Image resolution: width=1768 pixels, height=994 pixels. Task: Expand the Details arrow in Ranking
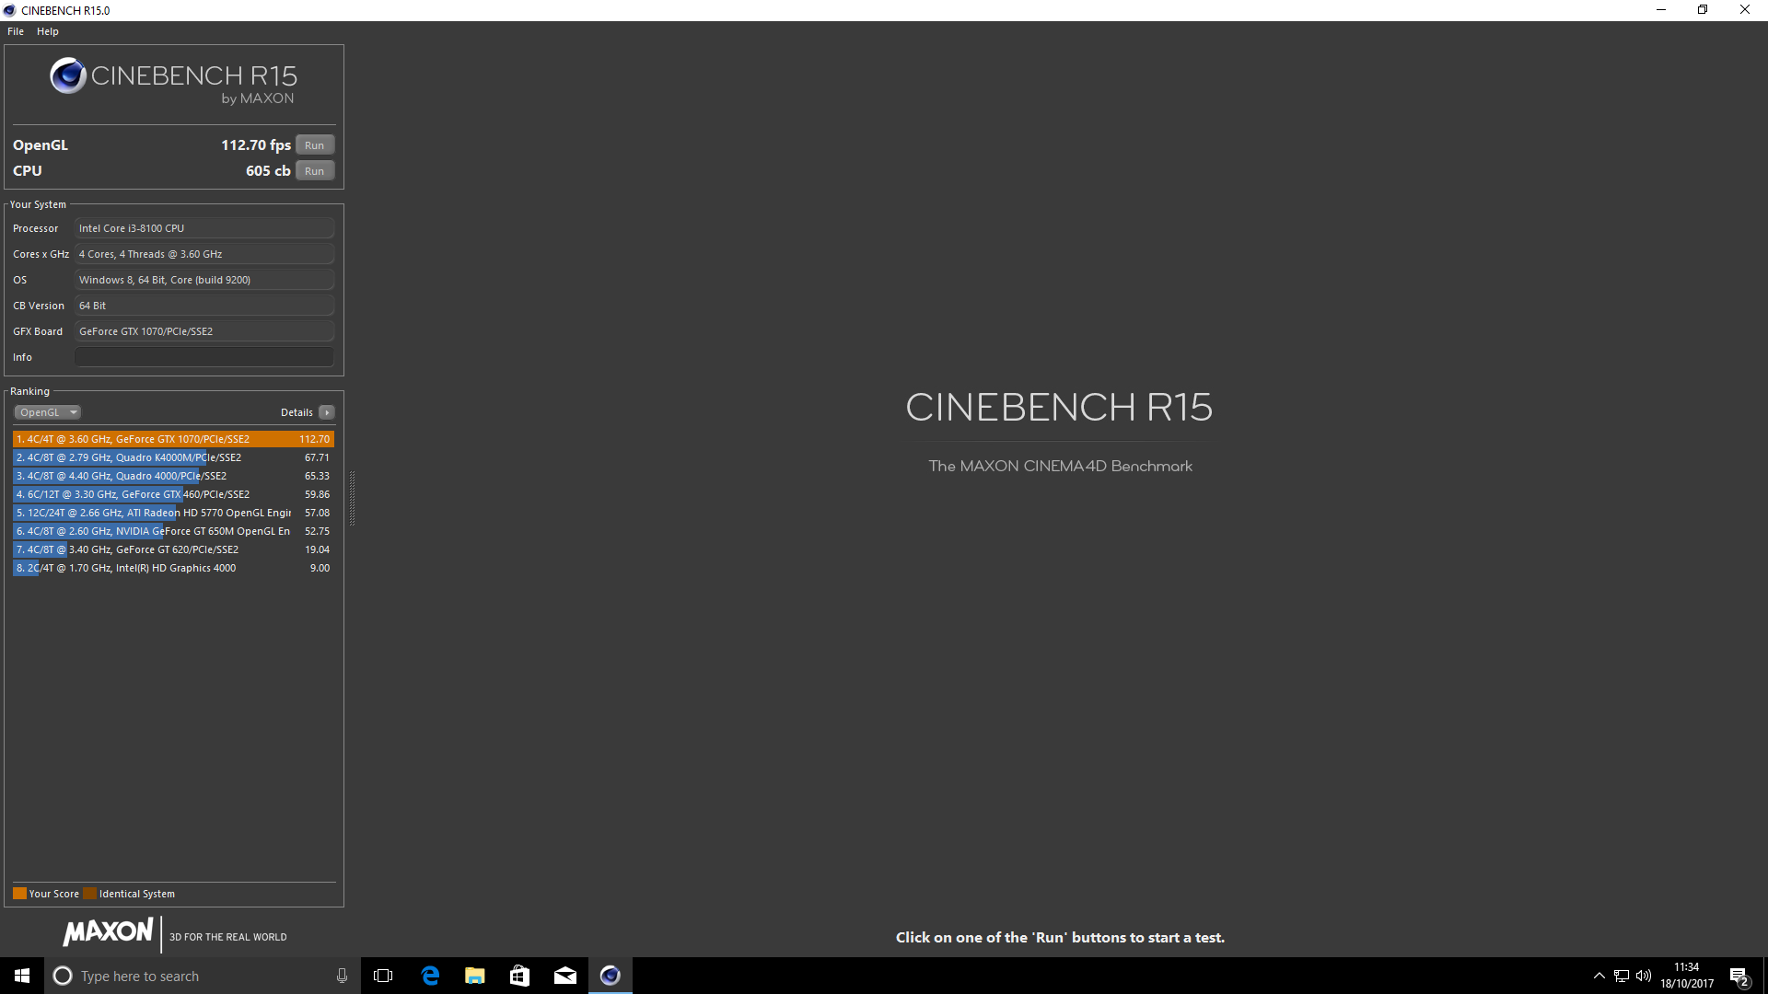(x=327, y=412)
